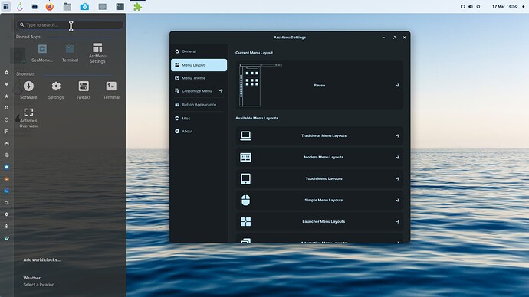Select the grid All Apps category icon
Image resolution: width=529 pixels, height=297 pixels.
(x=6, y=108)
